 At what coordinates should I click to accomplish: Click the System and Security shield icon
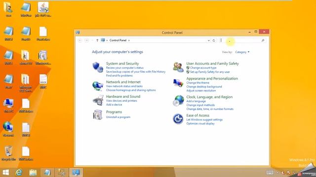point(98,67)
